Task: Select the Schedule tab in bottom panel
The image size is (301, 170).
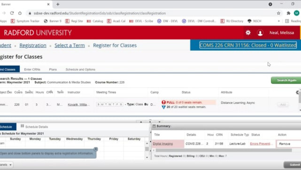Action: 8,127
